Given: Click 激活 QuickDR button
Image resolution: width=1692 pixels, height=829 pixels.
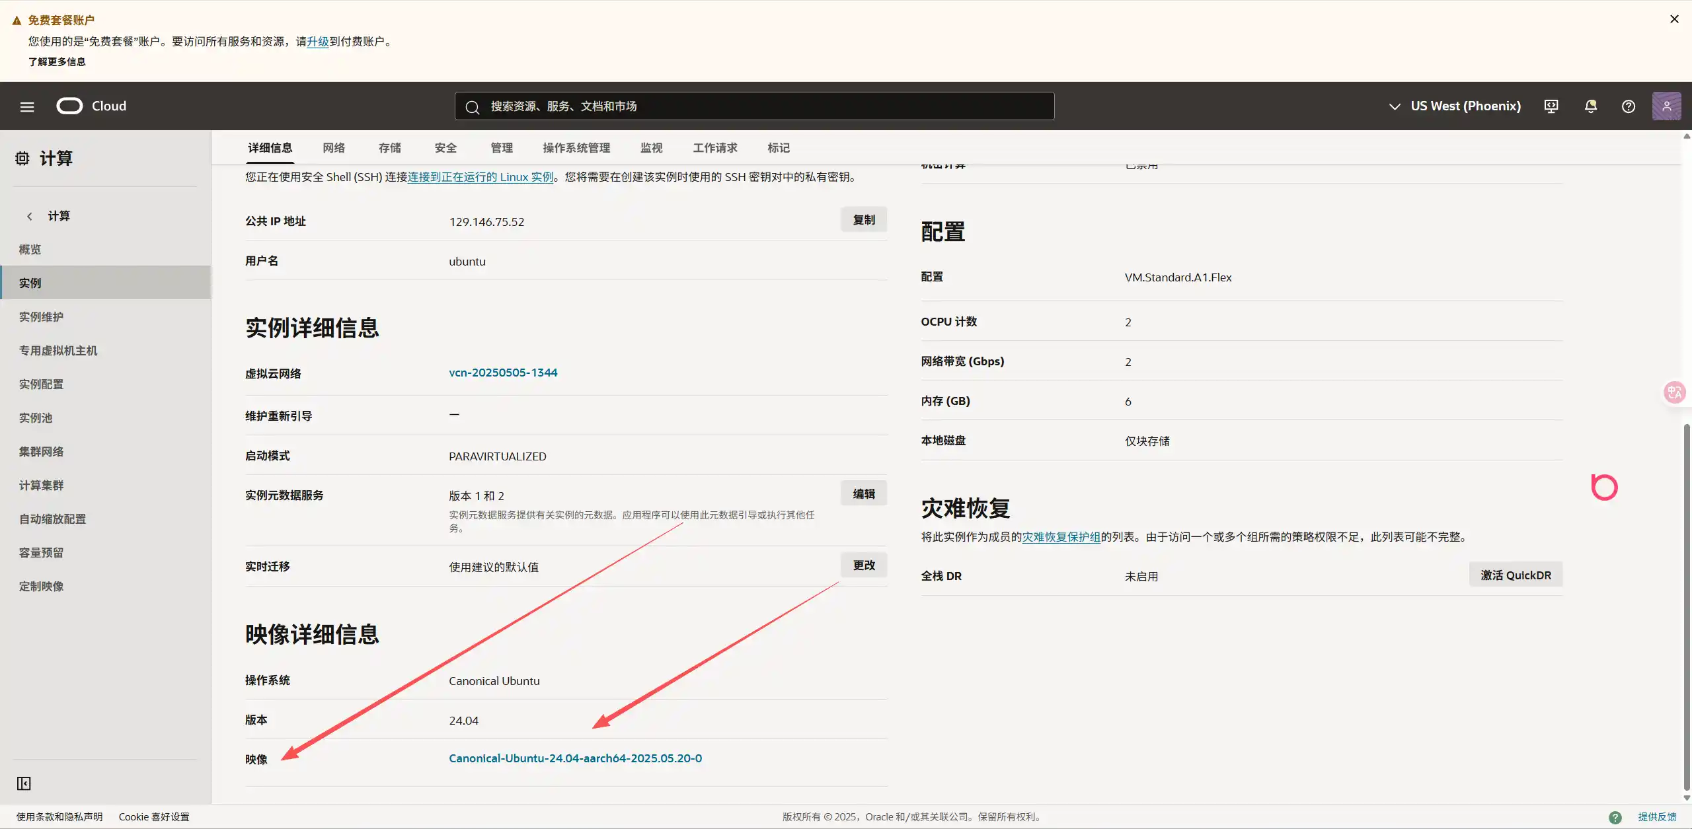Looking at the screenshot, I should pyautogui.click(x=1516, y=575).
